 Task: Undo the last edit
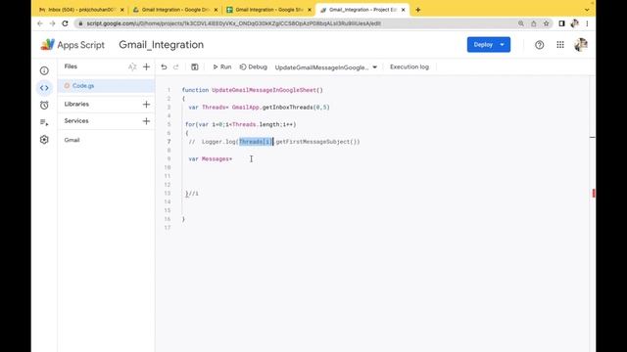164,67
